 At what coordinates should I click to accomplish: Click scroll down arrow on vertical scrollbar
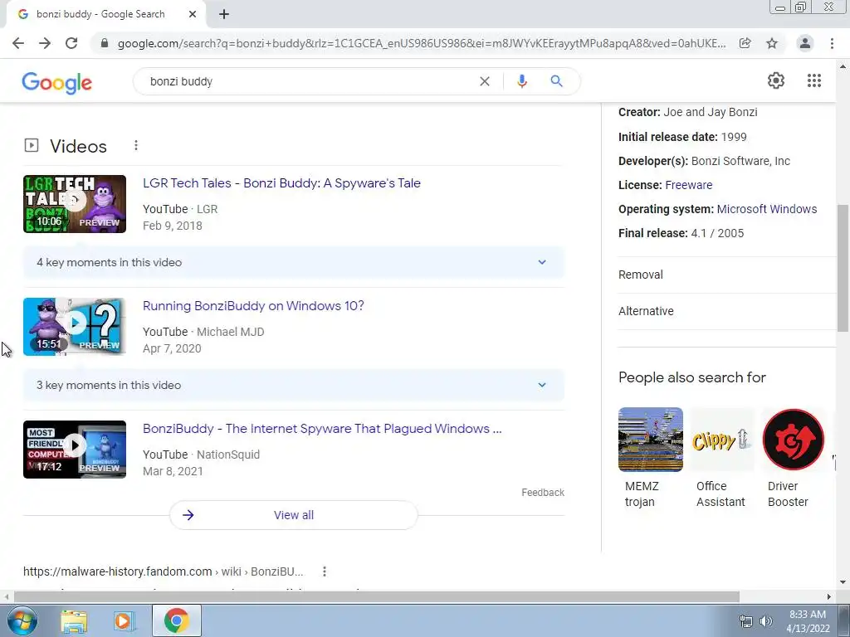843,582
